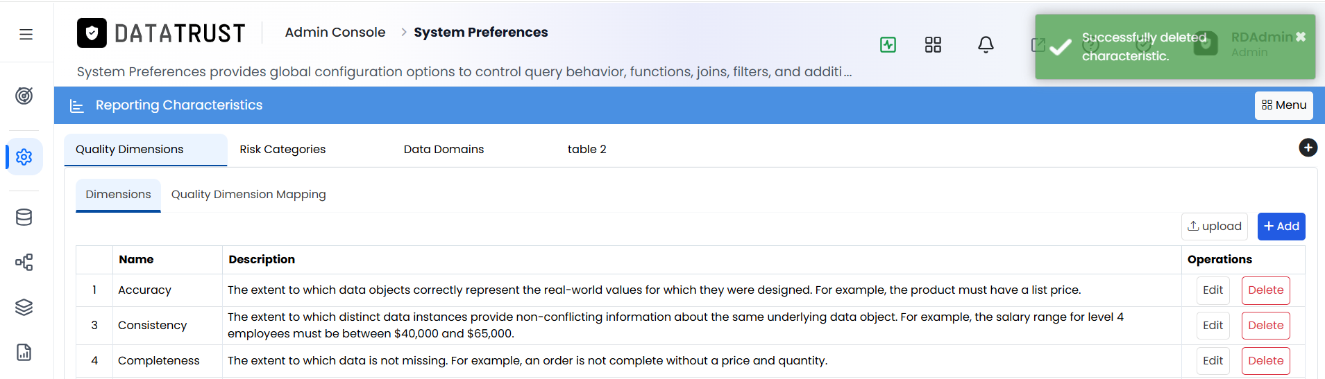Open the notifications bell
Viewport: 1325px width, 379px height.
pyautogui.click(x=986, y=45)
